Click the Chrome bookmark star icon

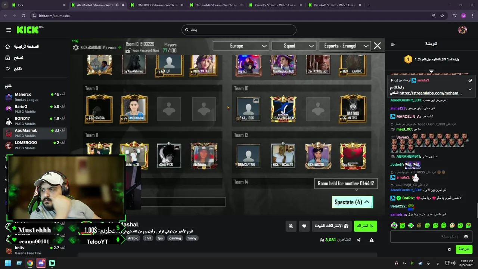pos(442,16)
